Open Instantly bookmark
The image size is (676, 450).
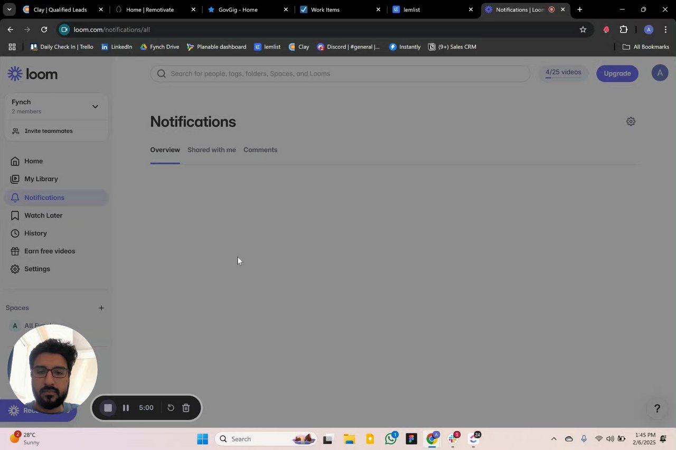[x=405, y=47]
